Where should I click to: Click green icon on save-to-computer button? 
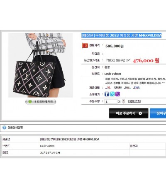(x=30, y=102)
